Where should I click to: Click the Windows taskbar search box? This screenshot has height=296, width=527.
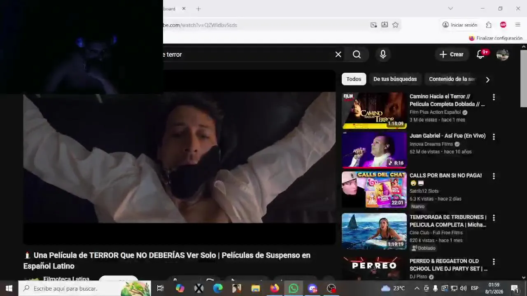(x=85, y=288)
